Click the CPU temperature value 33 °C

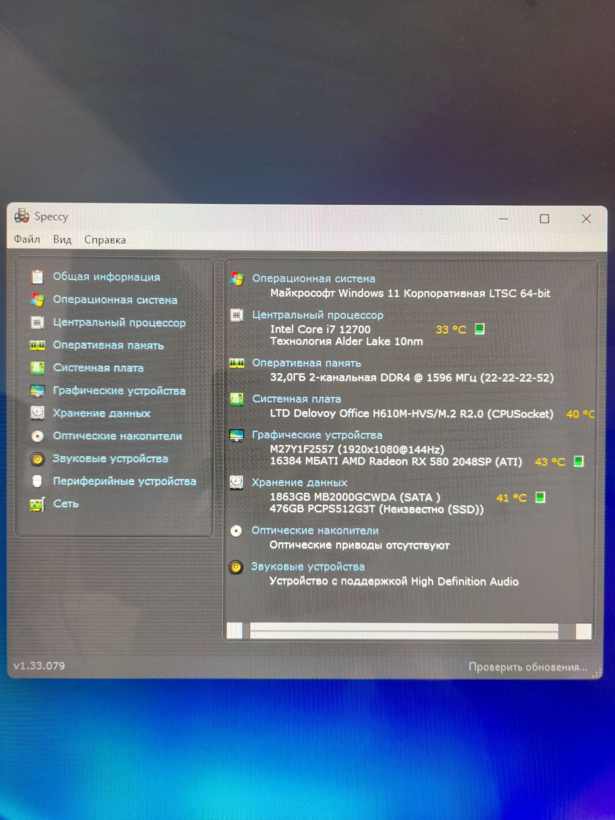[x=451, y=330]
